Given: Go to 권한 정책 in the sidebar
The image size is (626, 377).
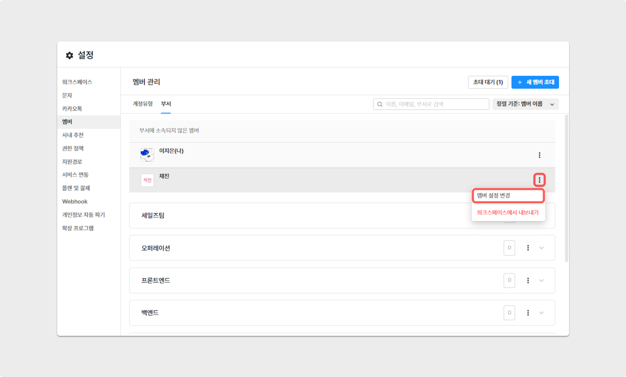Looking at the screenshot, I should coord(73,148).
